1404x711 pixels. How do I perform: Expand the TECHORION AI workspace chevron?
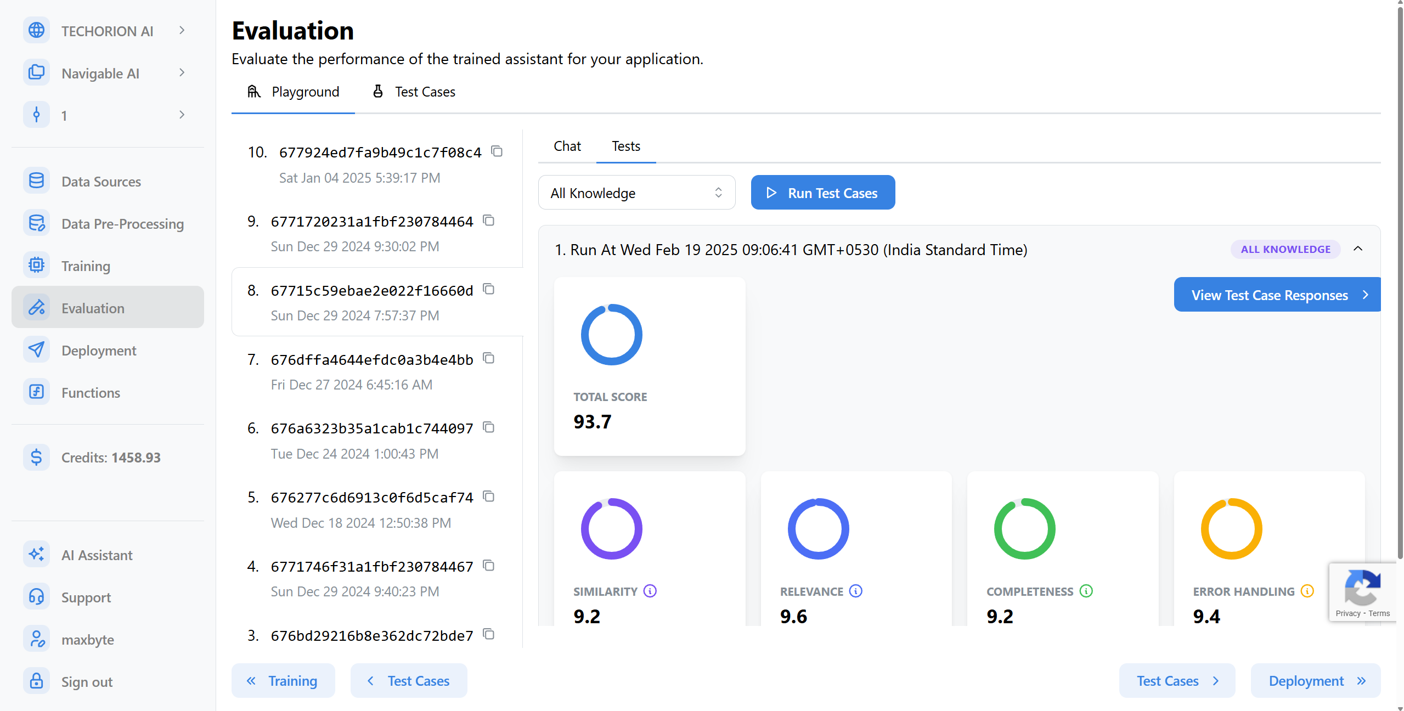pos(182,31)
